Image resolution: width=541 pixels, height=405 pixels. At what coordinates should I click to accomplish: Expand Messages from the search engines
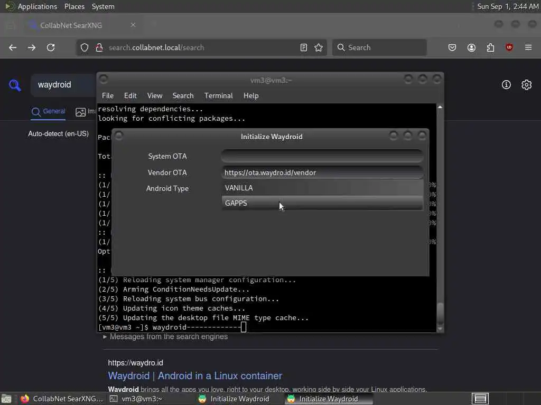pyautogui.click(x=165, y=336)
